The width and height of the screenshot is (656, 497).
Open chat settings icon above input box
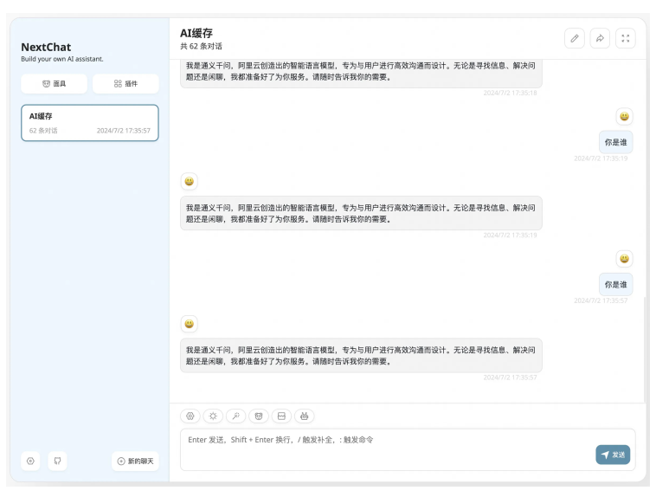[190, 416]
